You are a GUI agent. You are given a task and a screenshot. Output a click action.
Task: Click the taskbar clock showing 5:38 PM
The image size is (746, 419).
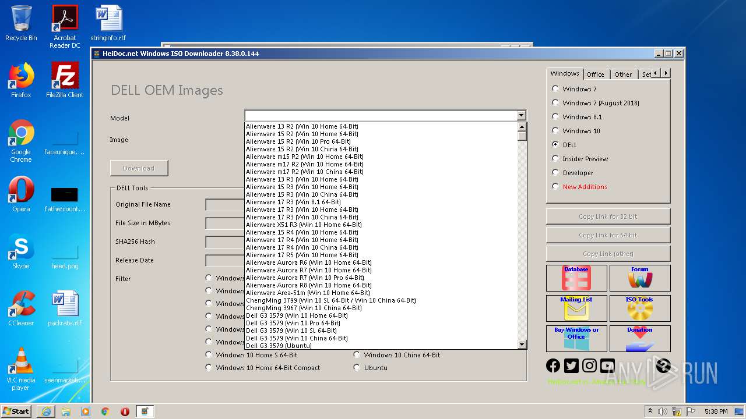pyautogui.click(x=716, y=411)
